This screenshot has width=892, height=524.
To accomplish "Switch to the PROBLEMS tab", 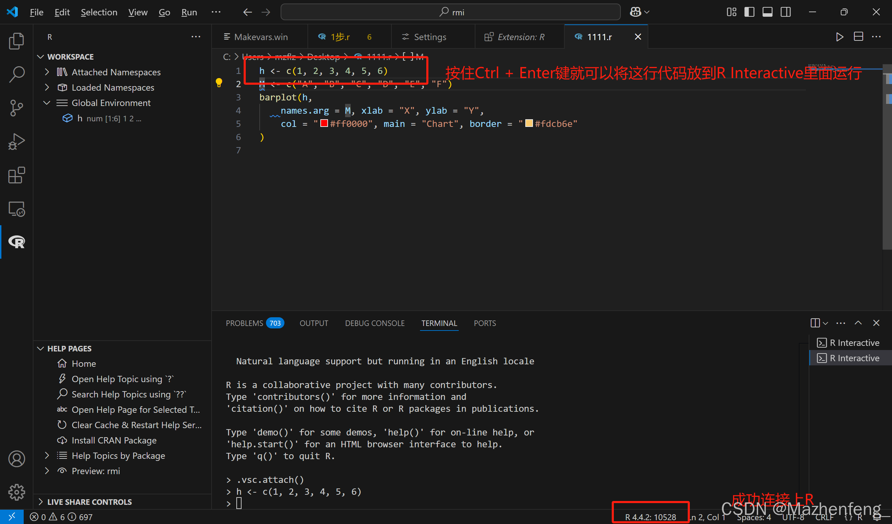I will click(x=245, y=323).
